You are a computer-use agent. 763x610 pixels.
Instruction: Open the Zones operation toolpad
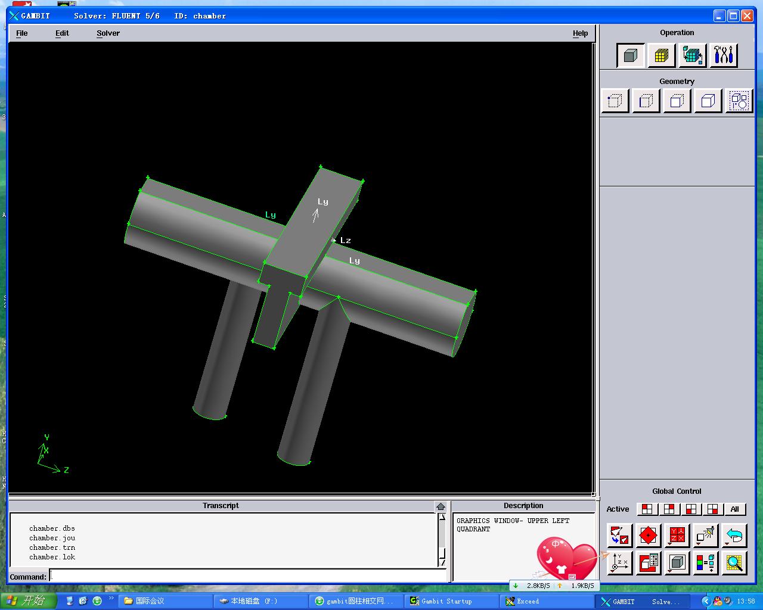tap(692, 55)
